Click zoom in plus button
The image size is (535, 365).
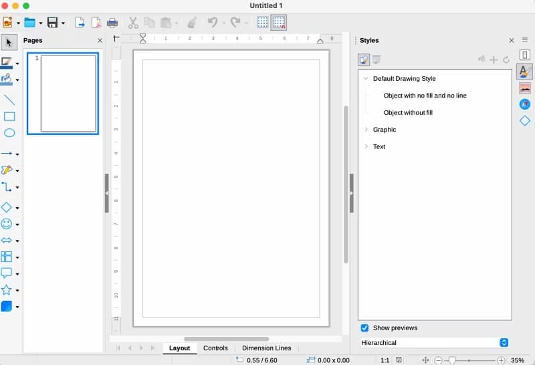(x=501, y=360)
